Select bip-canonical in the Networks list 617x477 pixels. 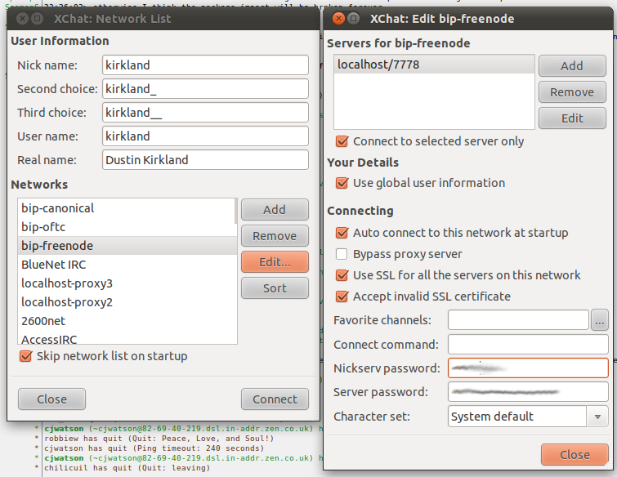[127, 208]
